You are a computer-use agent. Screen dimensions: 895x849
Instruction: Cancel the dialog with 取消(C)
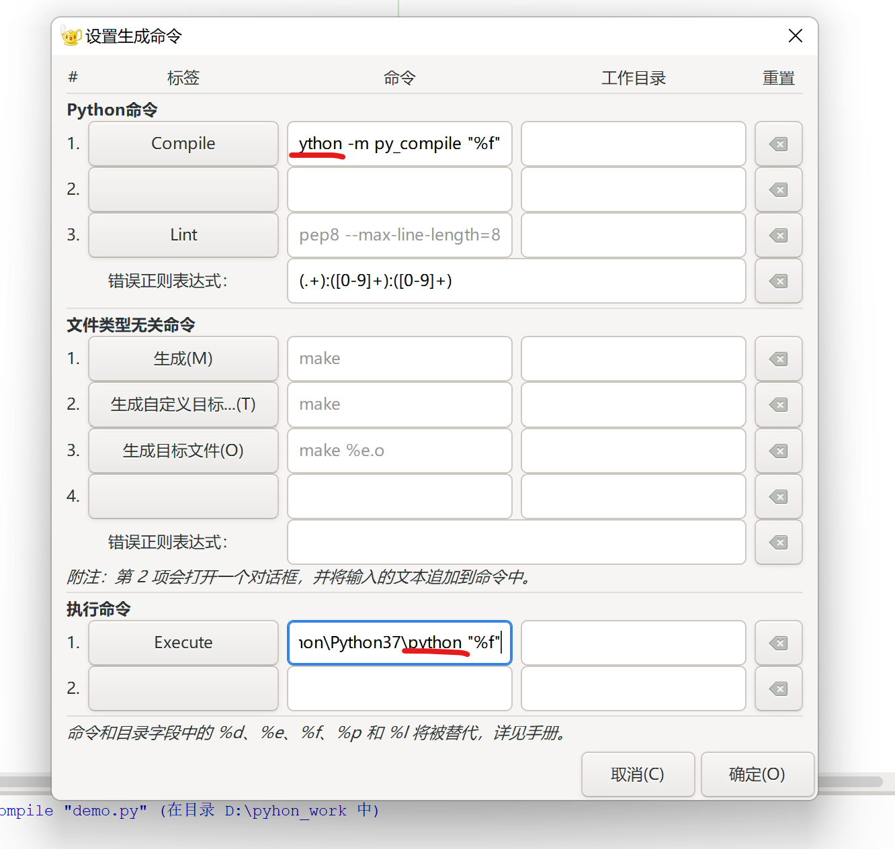638,774
